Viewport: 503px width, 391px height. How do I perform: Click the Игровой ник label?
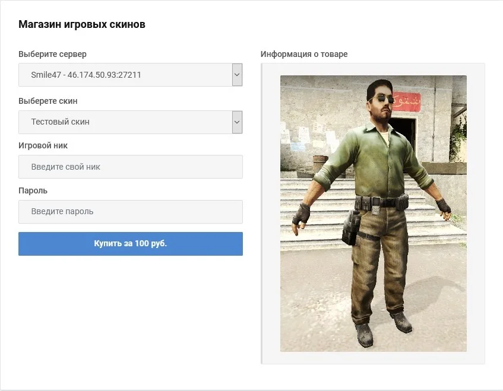[x=43, y=145]
